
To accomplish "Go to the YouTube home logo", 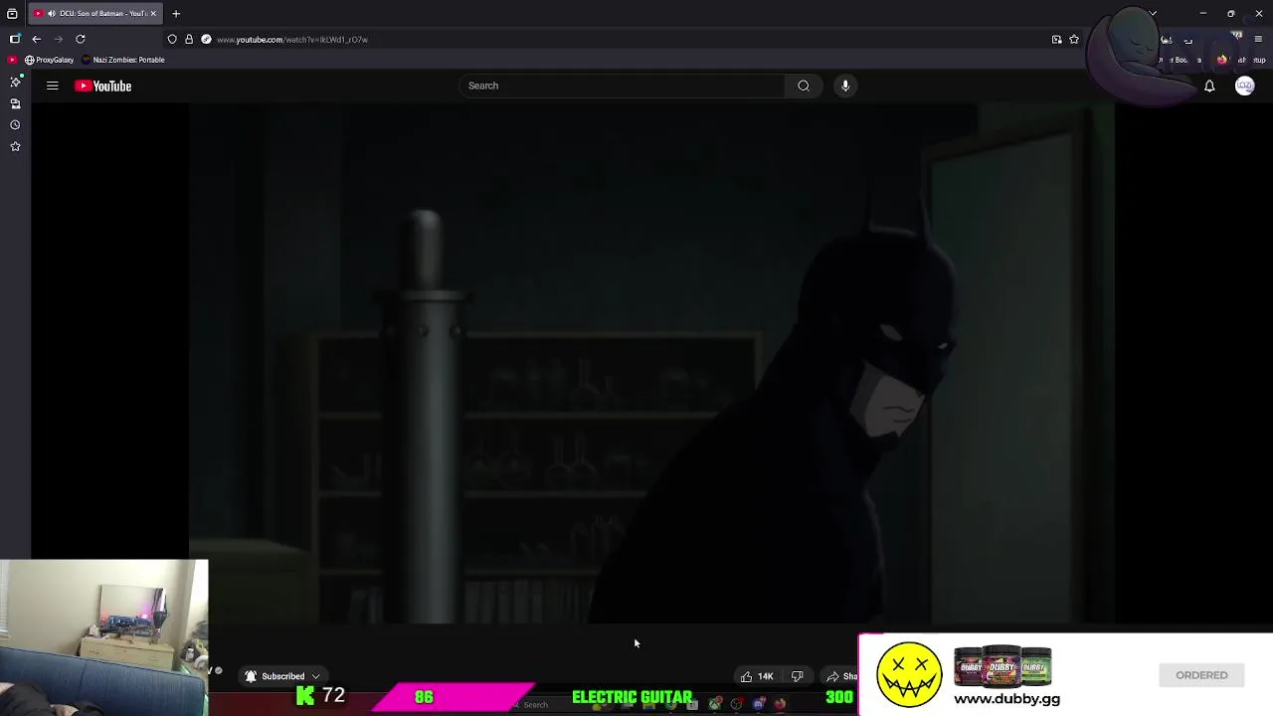I will pyautogui.click(x=102, y=86).
